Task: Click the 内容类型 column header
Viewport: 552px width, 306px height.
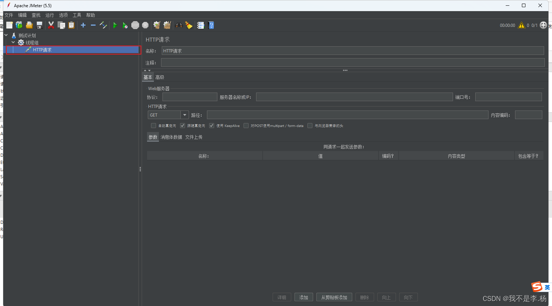Action: pyautogui.click(x=457, y=156)
